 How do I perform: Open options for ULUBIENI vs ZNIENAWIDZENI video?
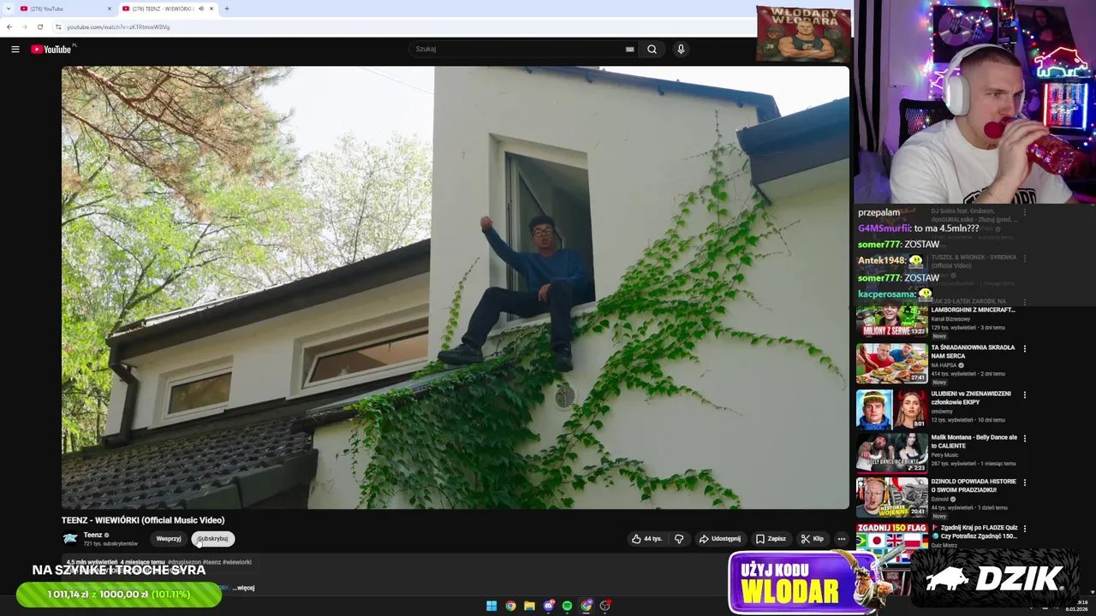coord(1025,394)
